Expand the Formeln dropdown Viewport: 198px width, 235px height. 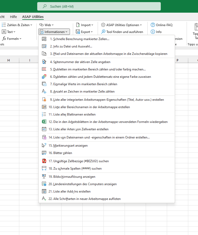(12, 39)
